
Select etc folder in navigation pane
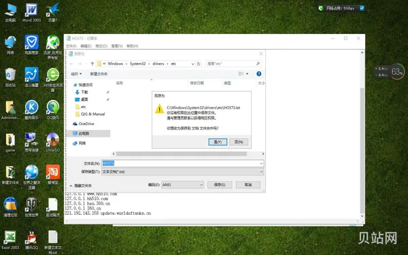(x=81, y=107)
